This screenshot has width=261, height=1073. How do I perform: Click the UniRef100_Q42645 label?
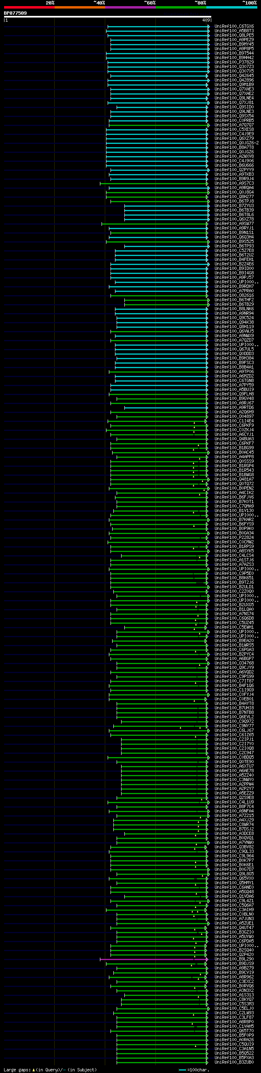[x=234, y=76]
